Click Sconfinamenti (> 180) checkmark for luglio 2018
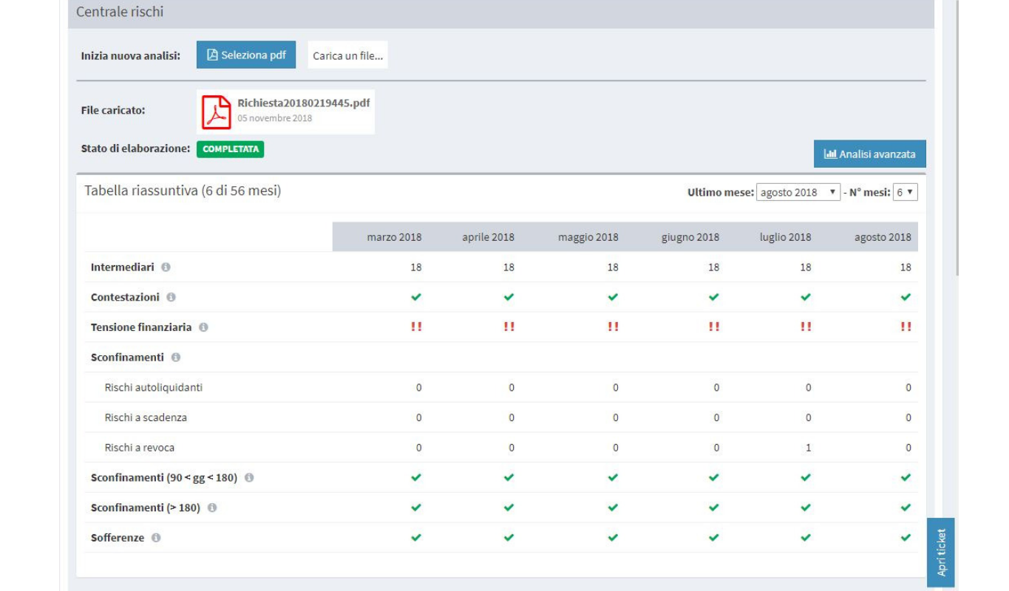This screenshot has height=591, width=1009. [x=806, y=508]
